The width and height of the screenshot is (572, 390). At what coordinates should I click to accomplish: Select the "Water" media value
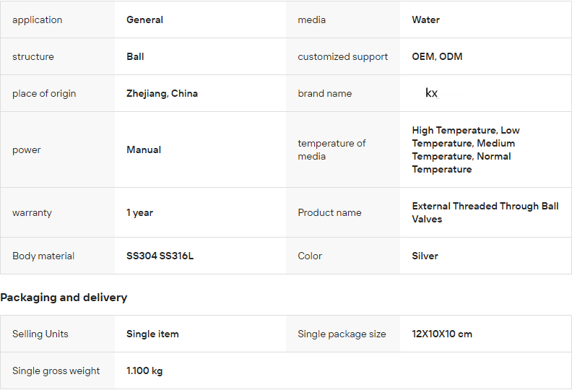point(425,19)
